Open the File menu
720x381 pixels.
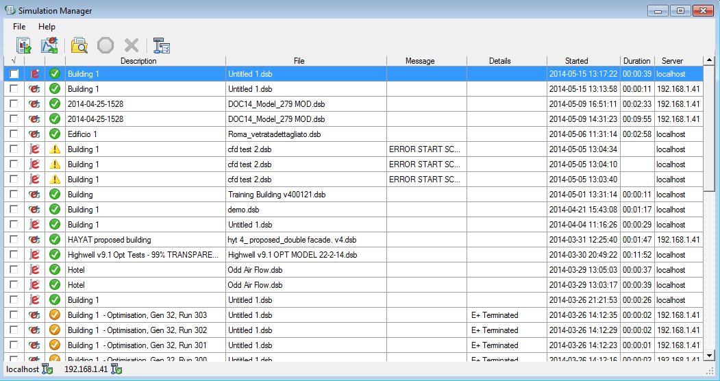tap(19, 27)
